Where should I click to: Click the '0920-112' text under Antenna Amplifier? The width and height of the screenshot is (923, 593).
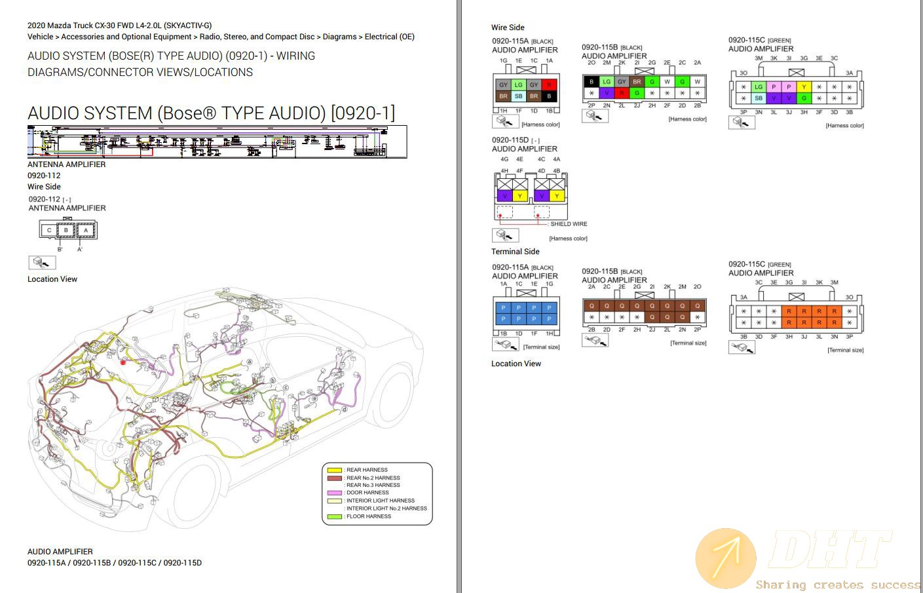[44, 176]
